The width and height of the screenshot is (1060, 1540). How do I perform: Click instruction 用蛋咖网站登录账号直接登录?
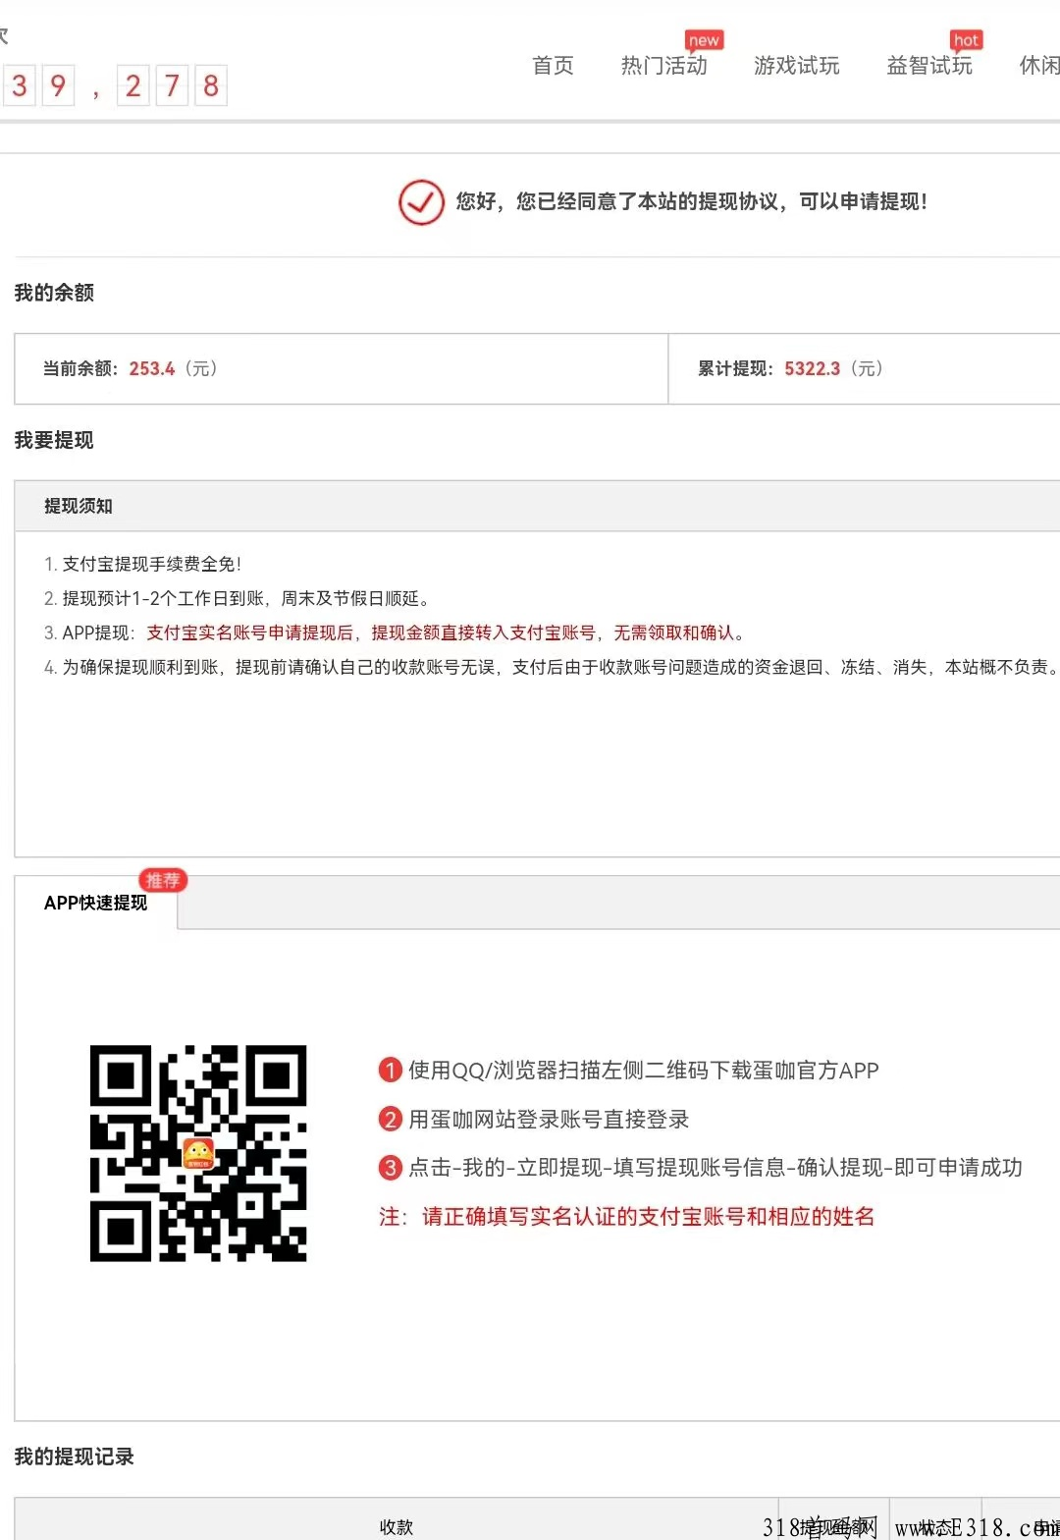click(549, 1119)
